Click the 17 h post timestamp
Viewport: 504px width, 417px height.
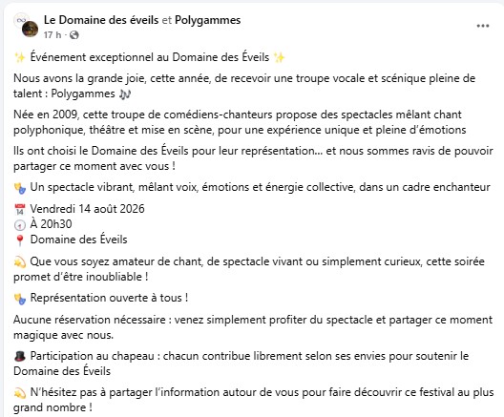click(52, 34)
